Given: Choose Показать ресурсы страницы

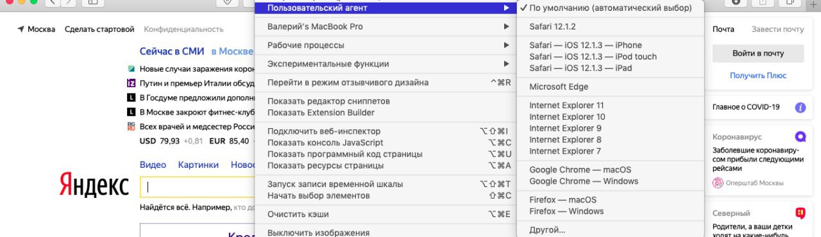Looking at the screenshot, I should click(385, 166).
